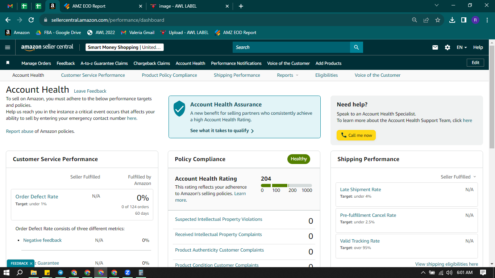Open the Seller Central messages envelope icon
Viewport: 495px width, 278px height.
[x=435, y=47]
